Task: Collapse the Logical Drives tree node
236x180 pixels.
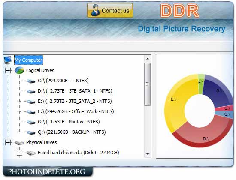Action: tap(8, 70)
